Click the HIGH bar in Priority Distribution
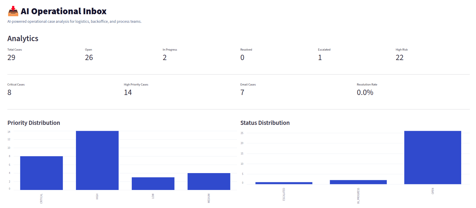 97,160
